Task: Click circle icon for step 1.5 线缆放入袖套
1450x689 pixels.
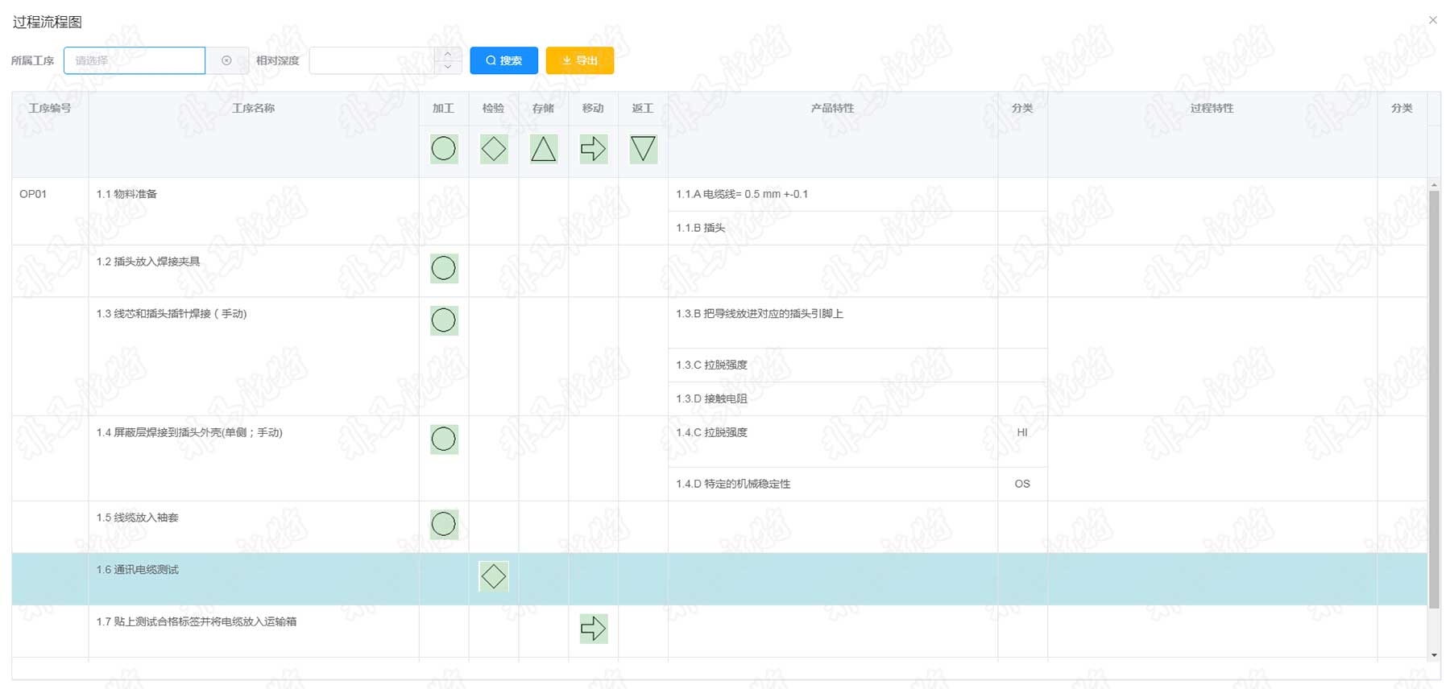Action: click(x=444, y=524)
